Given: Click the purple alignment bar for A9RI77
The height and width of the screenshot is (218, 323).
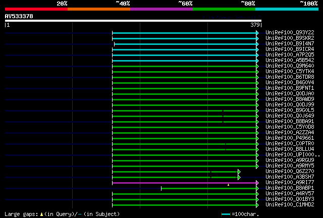Looking at the screenshot, I should [184, 183].
